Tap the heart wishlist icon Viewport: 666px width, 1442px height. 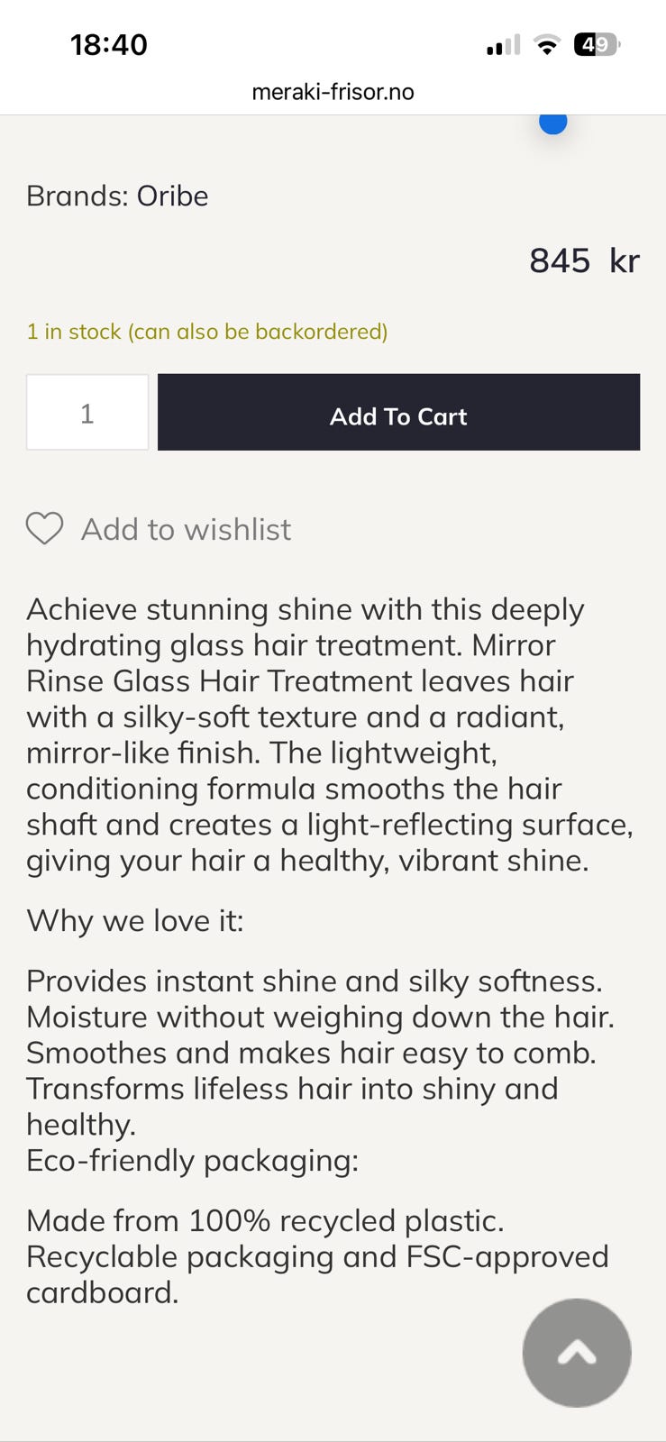[x=44, y=529]
